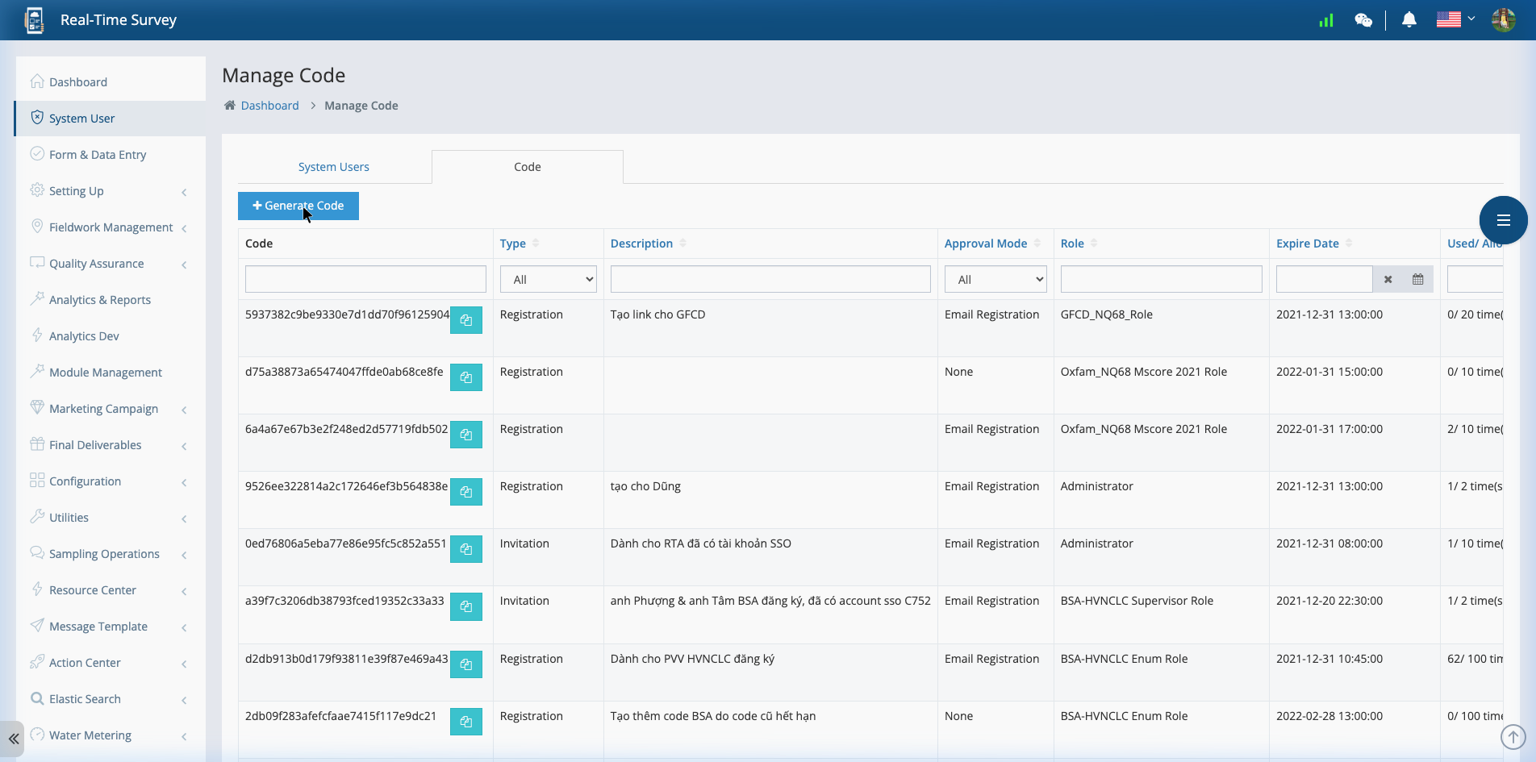1536x762 pixels.
Task: Click the signal strength indicator in the header
Action: point(1325,20)
